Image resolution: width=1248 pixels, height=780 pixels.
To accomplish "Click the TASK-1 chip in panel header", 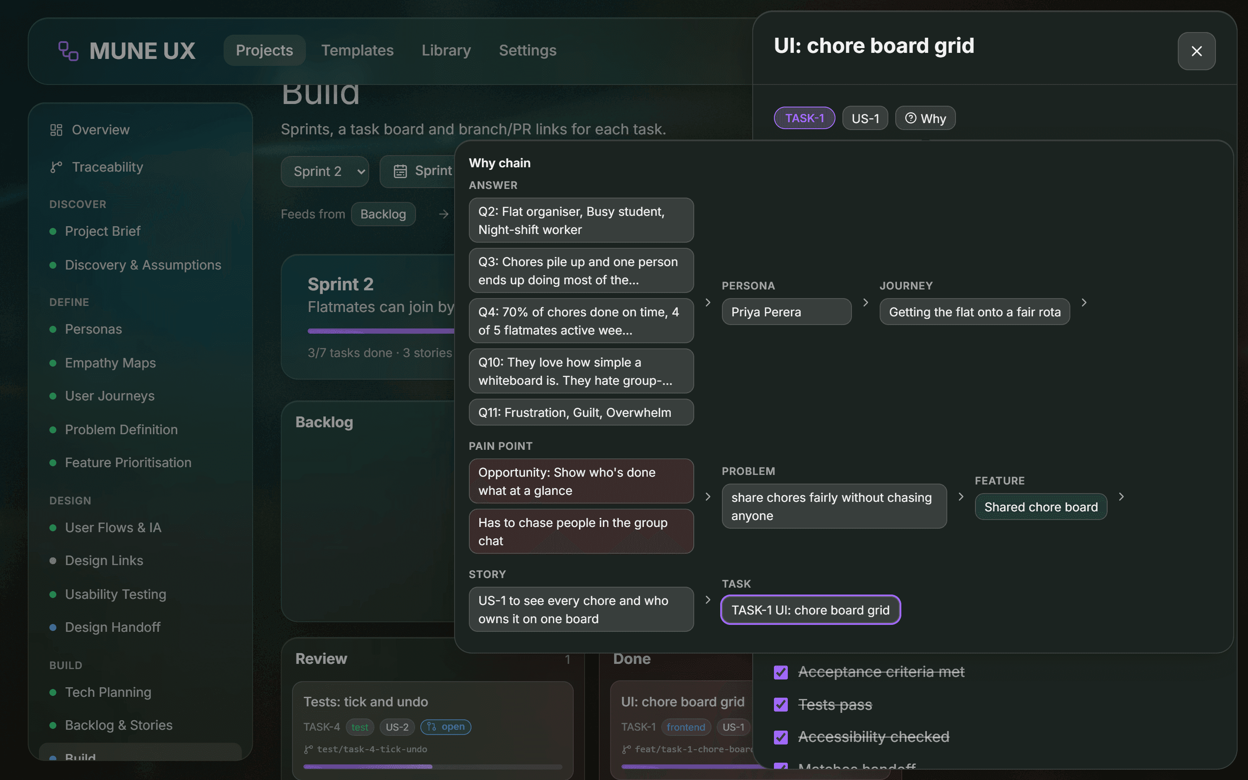I will [x=805, y=118].
